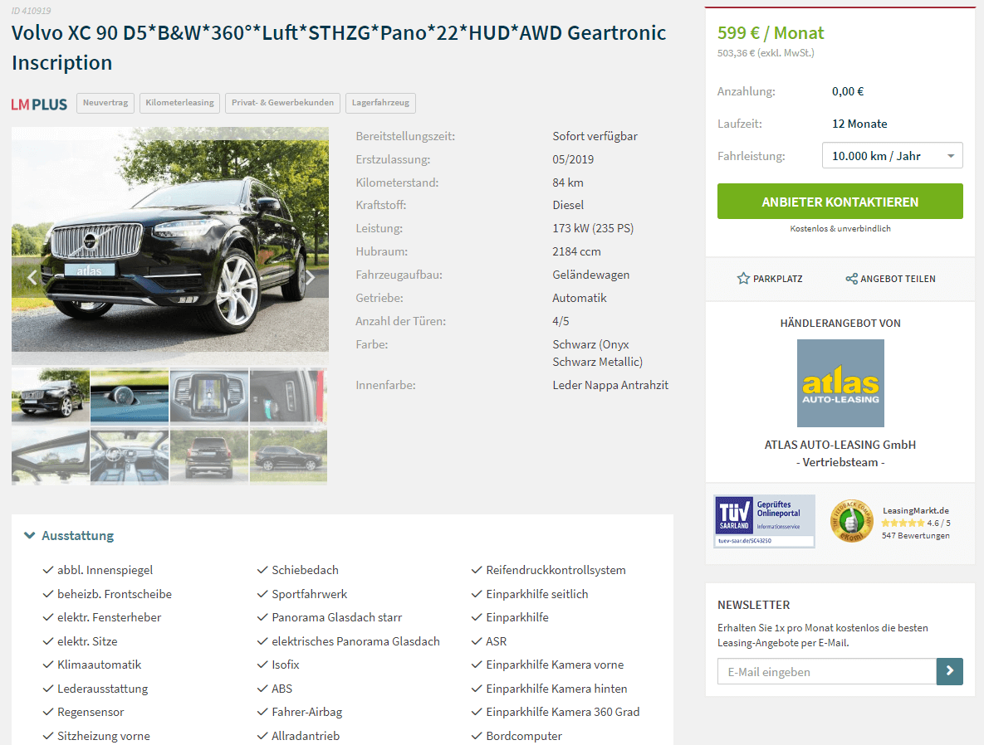This screenshot has width=984, height=745.
Task: Select the Kilometerleasing tag
Action: pos(179,103)
